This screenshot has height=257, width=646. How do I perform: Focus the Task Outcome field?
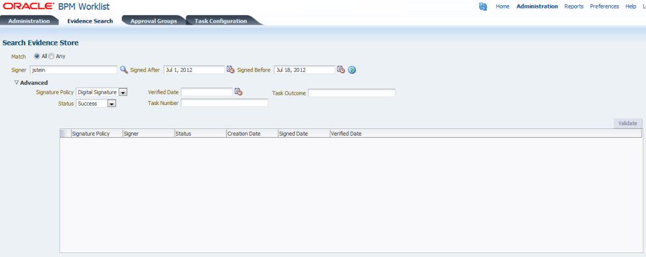tap(352, 93)
